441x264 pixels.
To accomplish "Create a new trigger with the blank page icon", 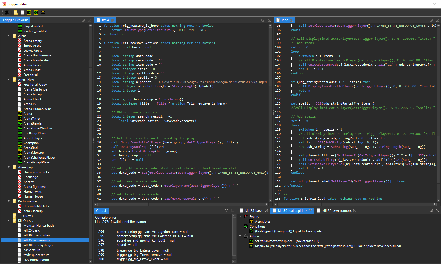I will [22, 12].
